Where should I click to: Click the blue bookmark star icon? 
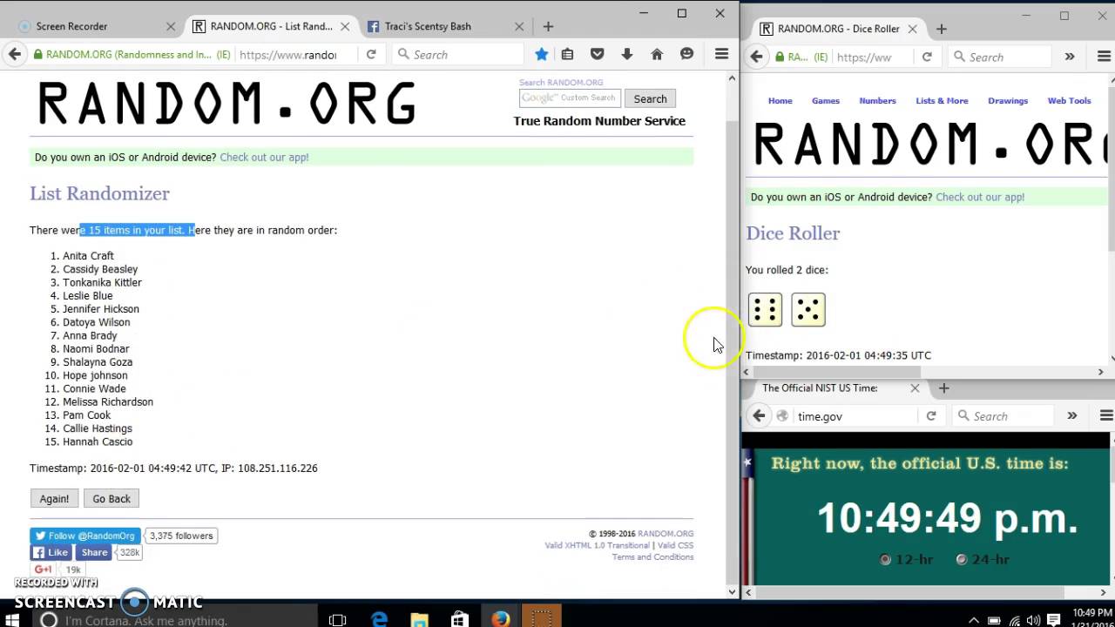(x=541, y=54)
